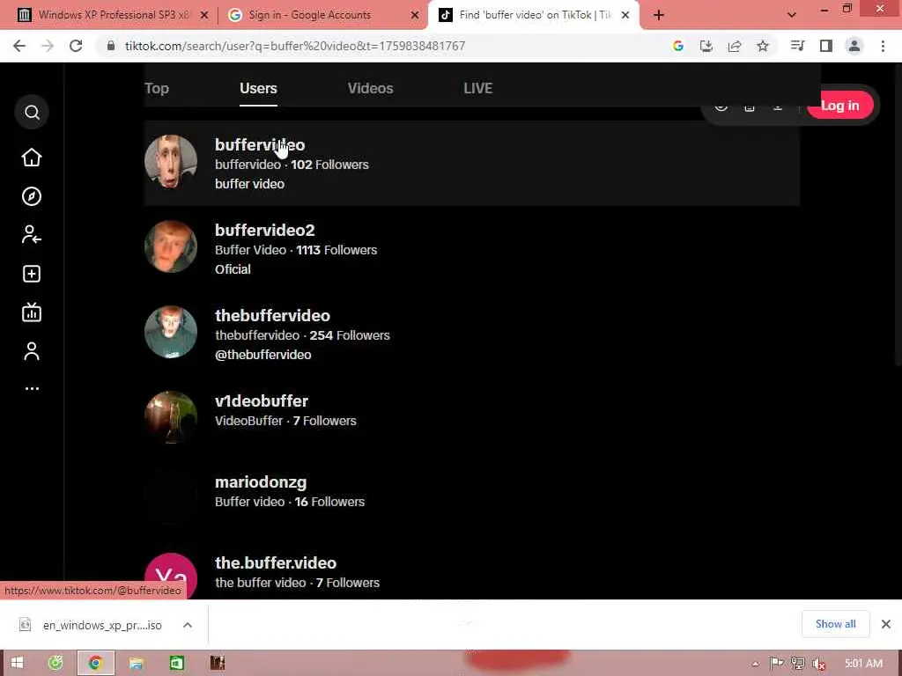Viewport: 902px width, 676px height.
Task: Select the Users results tab
Action: point(258,89)
